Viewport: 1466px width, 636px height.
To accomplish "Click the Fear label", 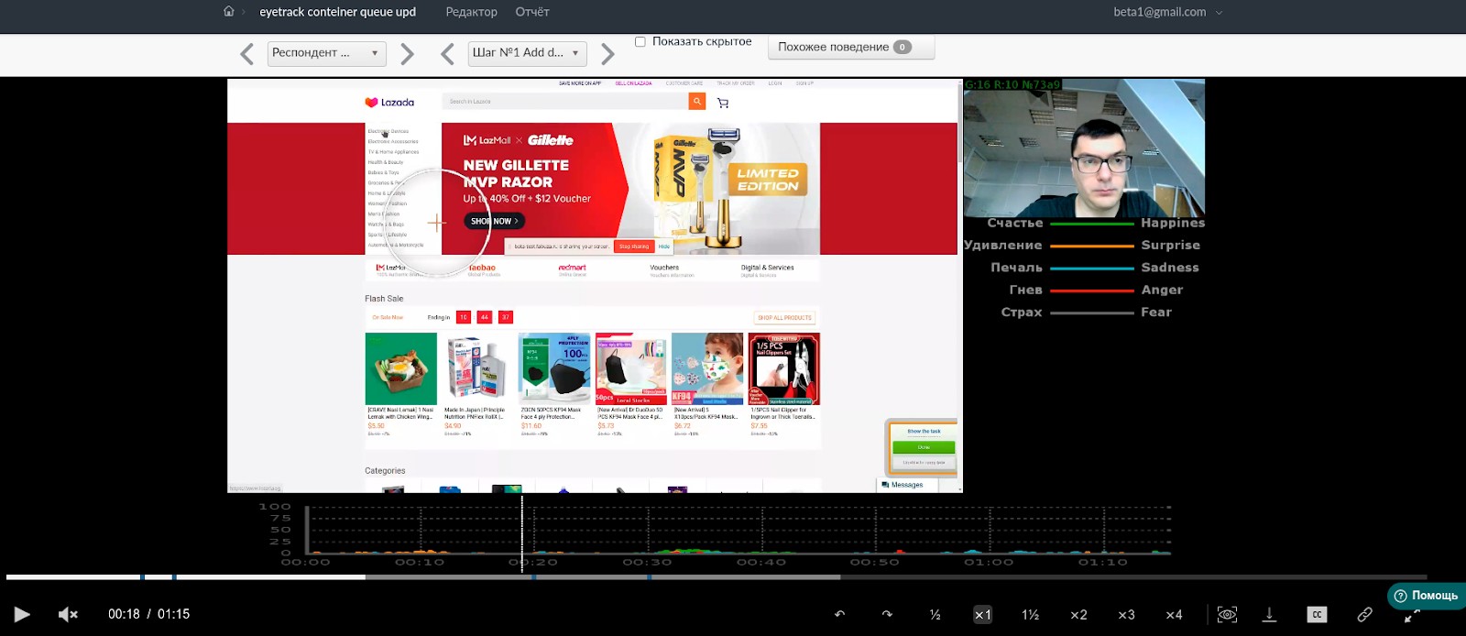I will pyautogui.click(x=1156, y=313).
